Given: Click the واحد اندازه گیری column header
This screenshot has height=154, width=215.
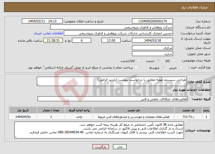Looking at the screenshot, I should coord(79,110).
